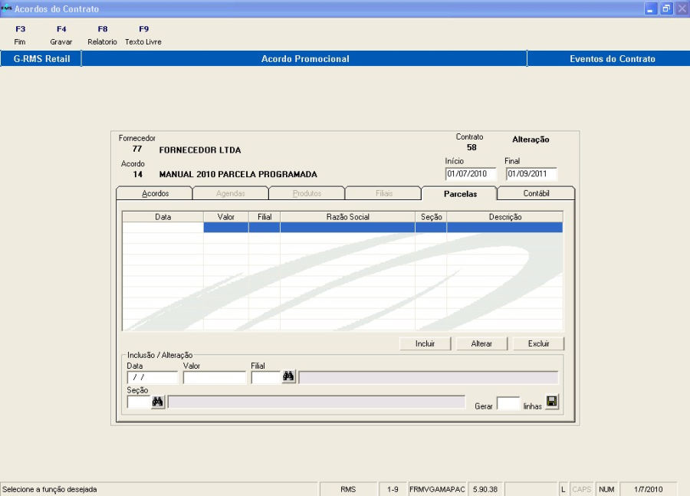Click the Alteração mode label
Viewport: 690px width, 496px height.
click(x=531, y=140)
